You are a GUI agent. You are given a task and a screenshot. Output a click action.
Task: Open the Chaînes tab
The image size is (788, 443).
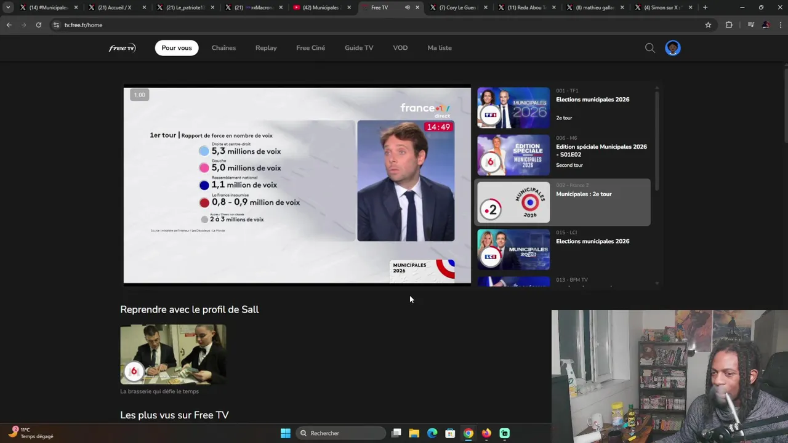tap(223, 48)
